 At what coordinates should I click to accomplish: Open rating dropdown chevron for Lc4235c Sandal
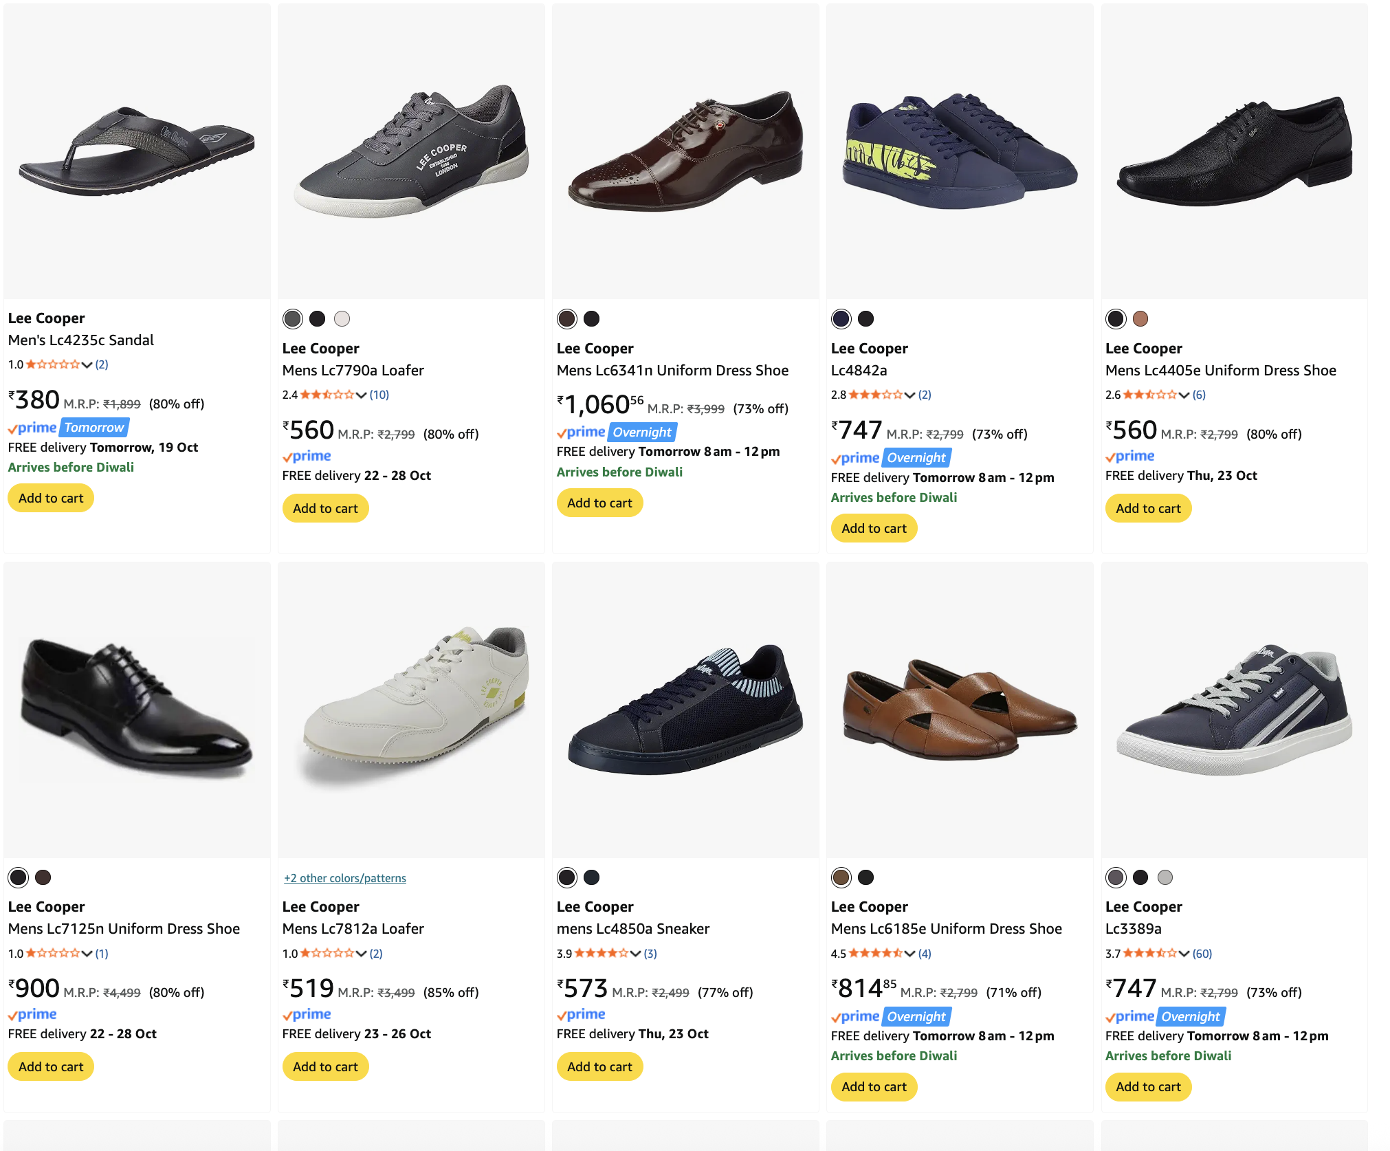[87, 365]
